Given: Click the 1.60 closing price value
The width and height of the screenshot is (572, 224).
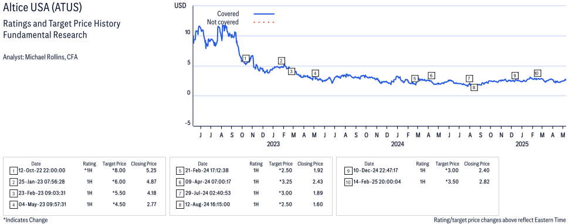Looking at the screenshot, I should [x=317, y=204].
